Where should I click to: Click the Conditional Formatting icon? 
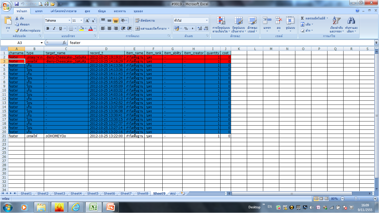pos(221,21)
